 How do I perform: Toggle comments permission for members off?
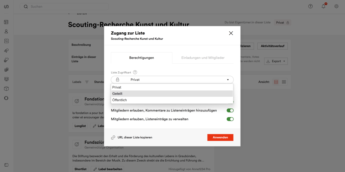[230, 110]
